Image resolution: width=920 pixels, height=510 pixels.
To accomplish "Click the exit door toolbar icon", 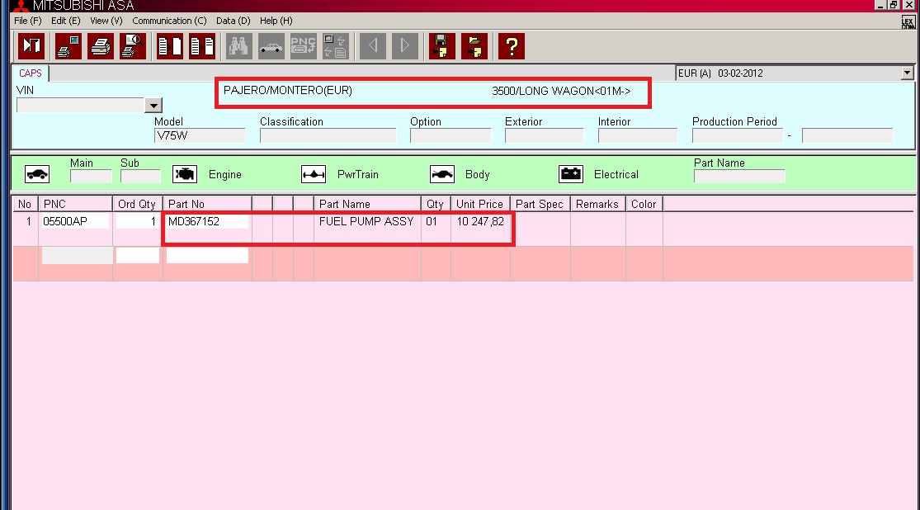I will (31, 46).
